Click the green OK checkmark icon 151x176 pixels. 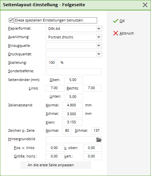[x=116, y=21]
